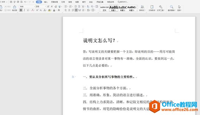
Task: Click the Decrease Indent icon
Action: (x=76, y=7)
